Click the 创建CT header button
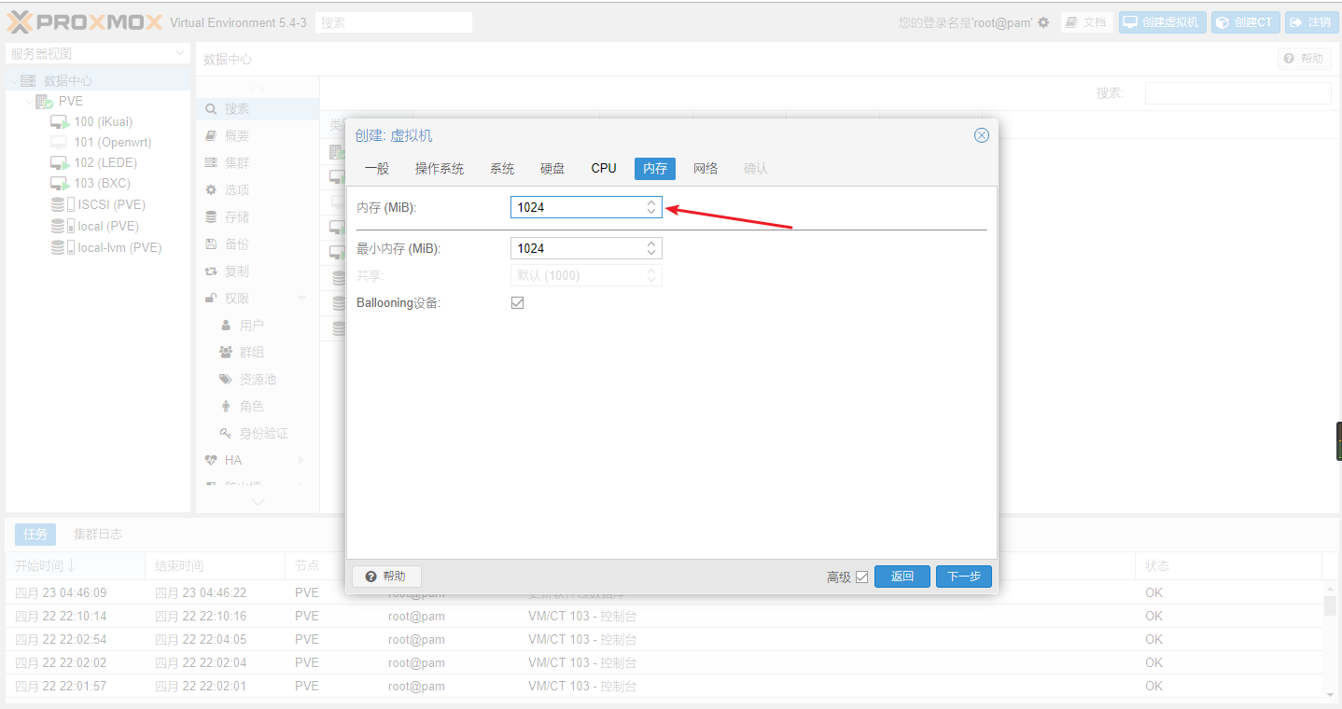This screenshot has height=709, width=1342. tap(1246, 22)
